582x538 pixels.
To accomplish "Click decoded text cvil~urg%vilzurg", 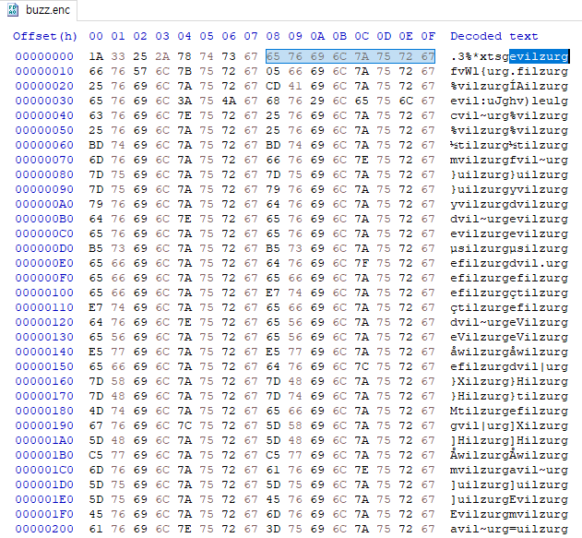I will [x=509, y=115].
